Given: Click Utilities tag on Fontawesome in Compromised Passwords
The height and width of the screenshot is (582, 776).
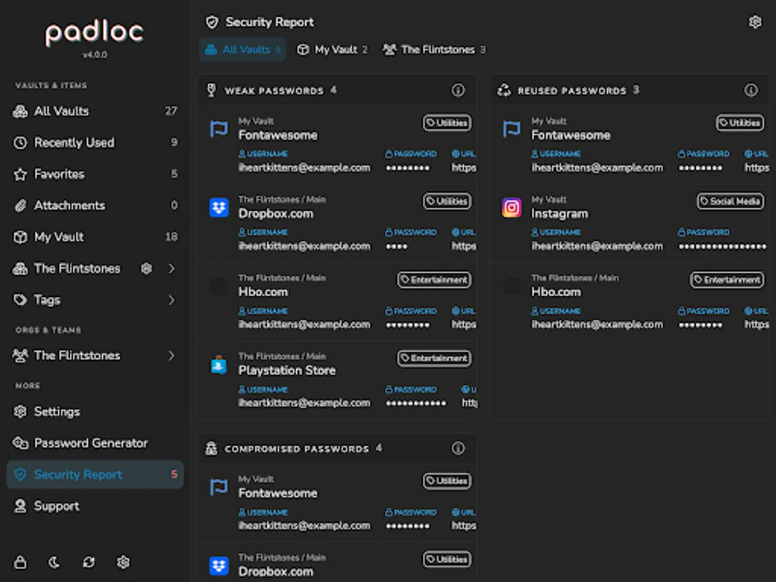Looking at the screenshot, I should click(447, 481).
